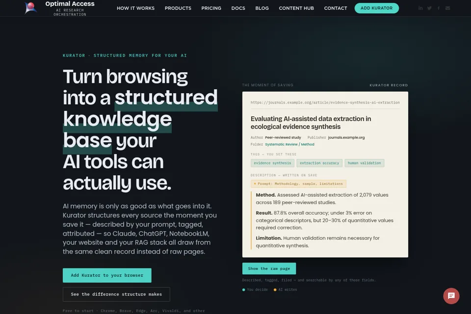The image size is (471, 314).
Task: Open the How It Works menu
Action: coord(135,8)
